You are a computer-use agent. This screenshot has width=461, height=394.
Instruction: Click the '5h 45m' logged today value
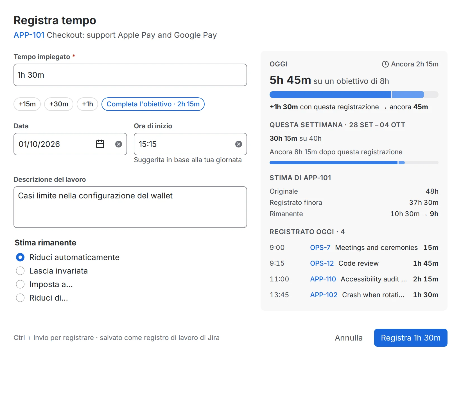[290, 80]
